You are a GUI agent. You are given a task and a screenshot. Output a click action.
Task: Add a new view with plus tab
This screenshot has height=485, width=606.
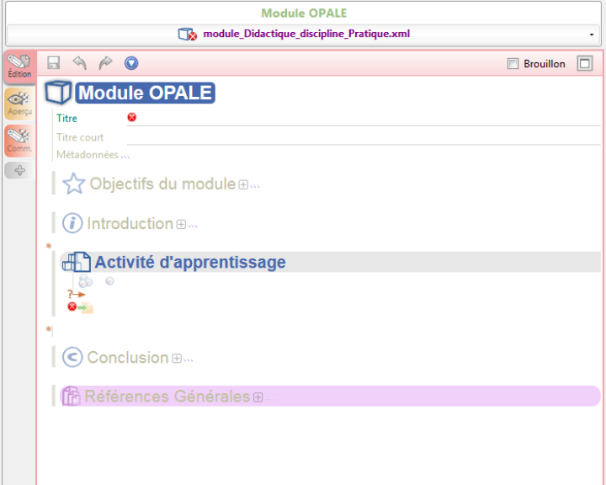[x=19, y=170]
